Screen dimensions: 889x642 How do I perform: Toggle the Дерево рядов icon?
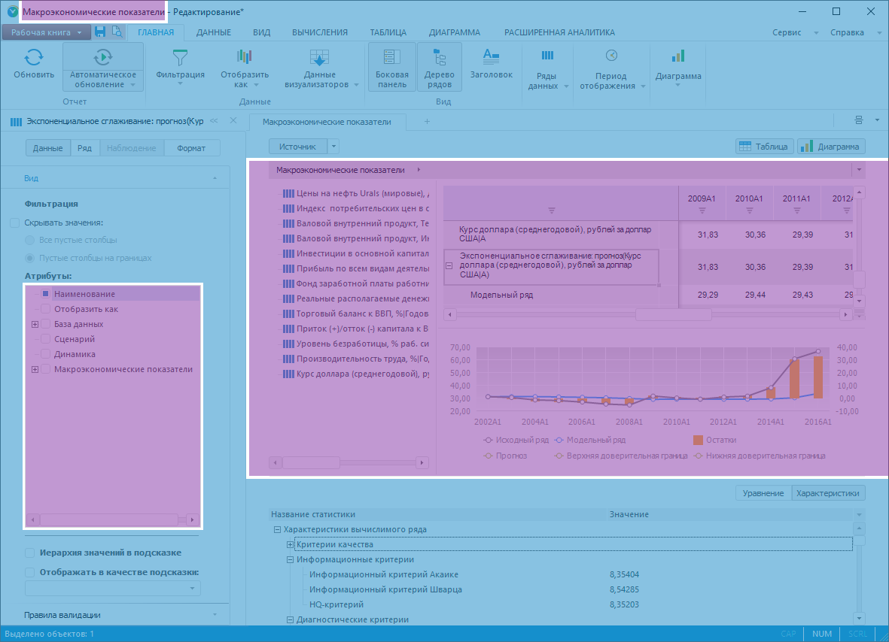pos(439,58)
